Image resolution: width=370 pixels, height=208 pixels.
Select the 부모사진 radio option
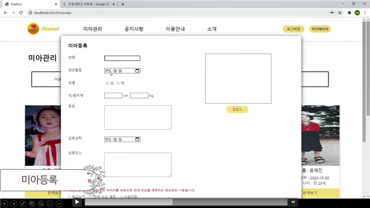pyautogui.click(x=69, y=197)
